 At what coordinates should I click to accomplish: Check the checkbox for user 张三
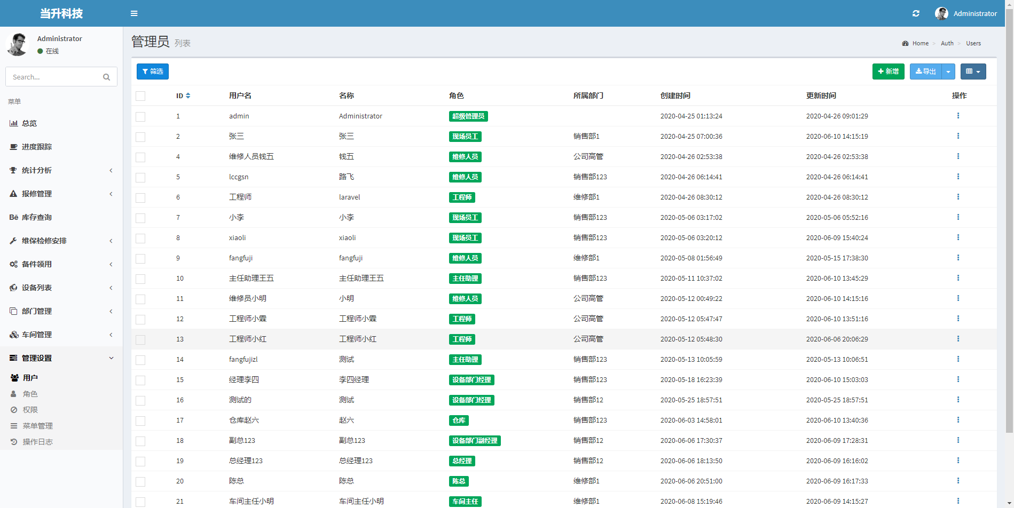tap(140, 137)
